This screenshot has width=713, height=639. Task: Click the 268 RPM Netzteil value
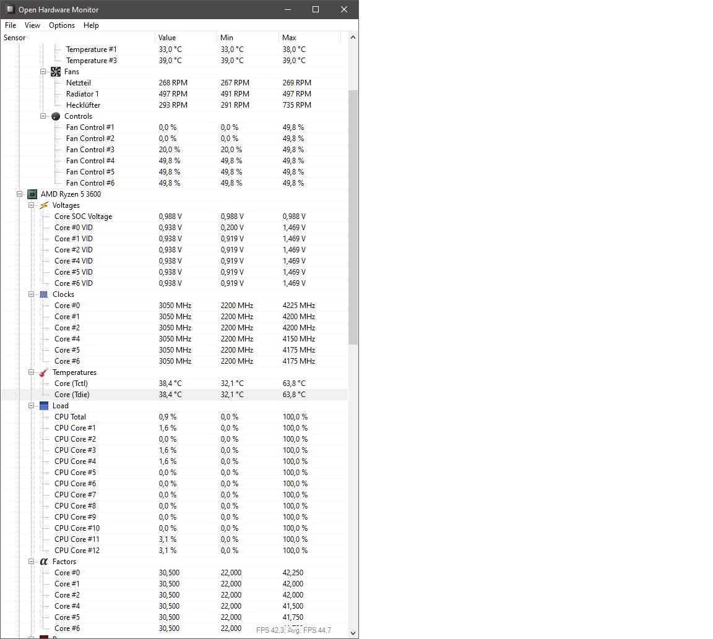173,83
